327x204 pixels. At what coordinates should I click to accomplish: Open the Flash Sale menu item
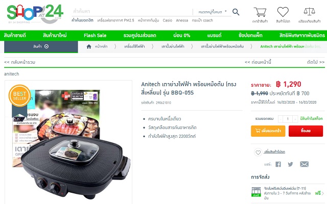[95, 35]
